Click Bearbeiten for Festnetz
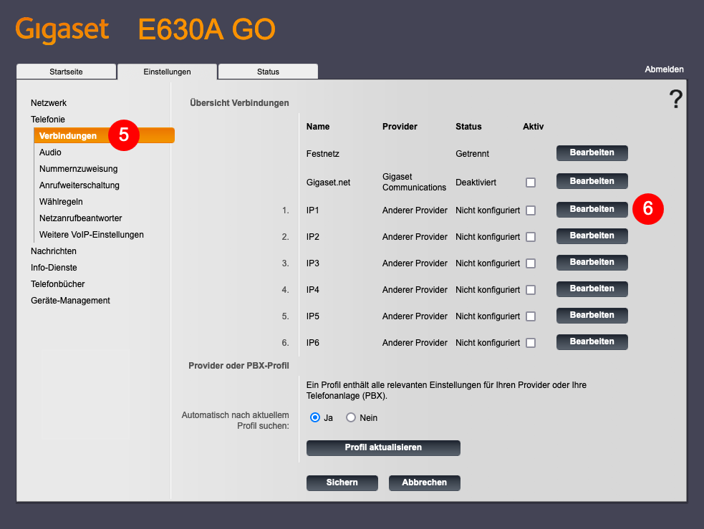 (592, 153)
